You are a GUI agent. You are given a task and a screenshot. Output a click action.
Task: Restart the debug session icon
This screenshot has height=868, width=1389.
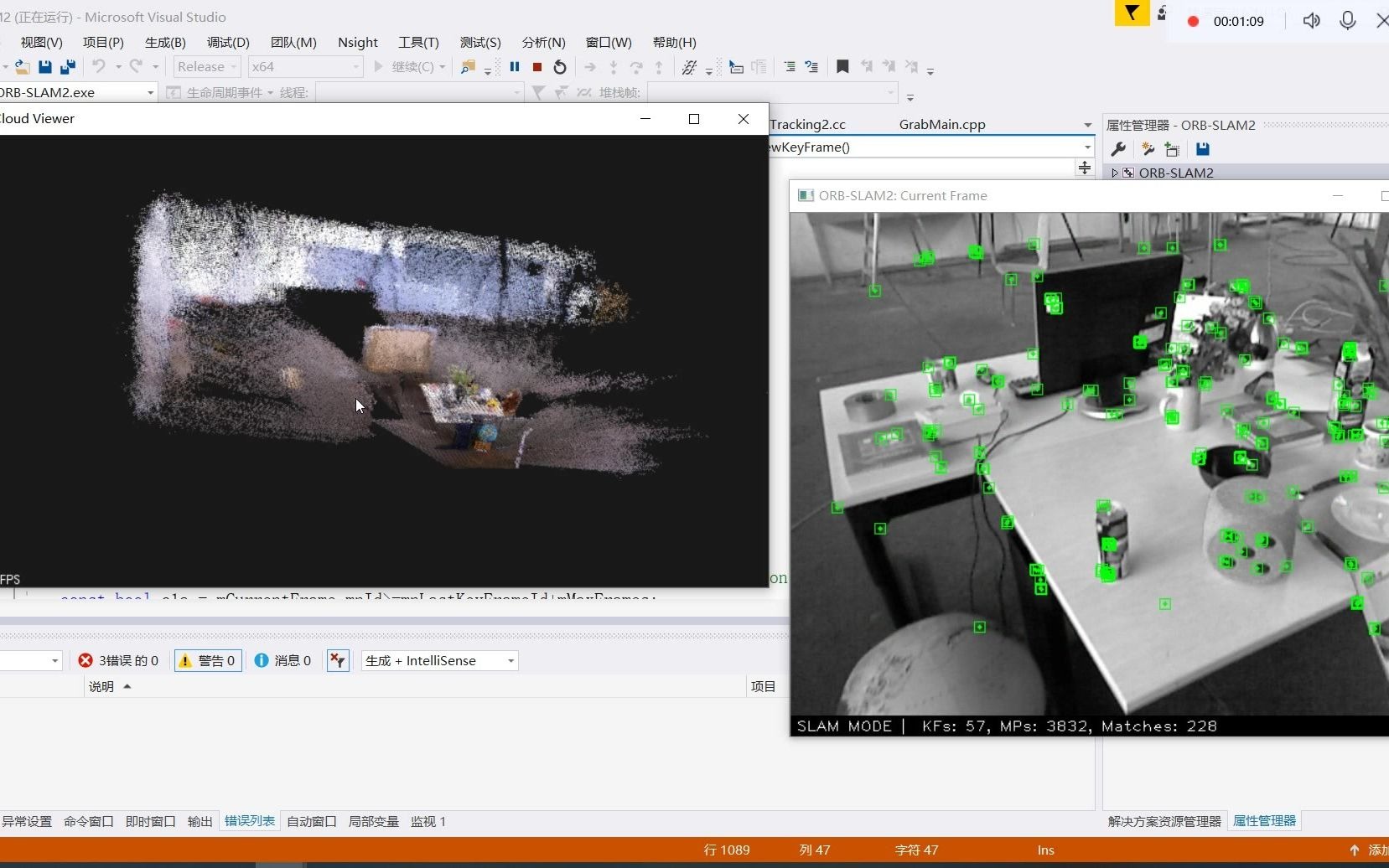560,67
